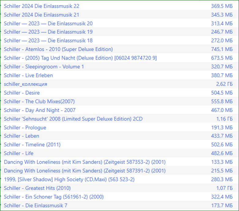Screen dimensions: 239x211
Task: Click the 1,07 ГБ size value
Action: (x=225, y=188)
